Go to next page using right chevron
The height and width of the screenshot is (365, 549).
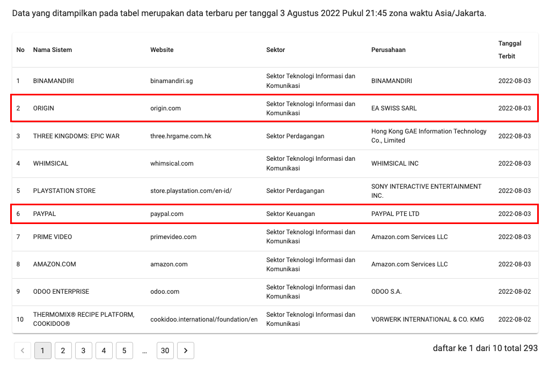coord(185,351)
